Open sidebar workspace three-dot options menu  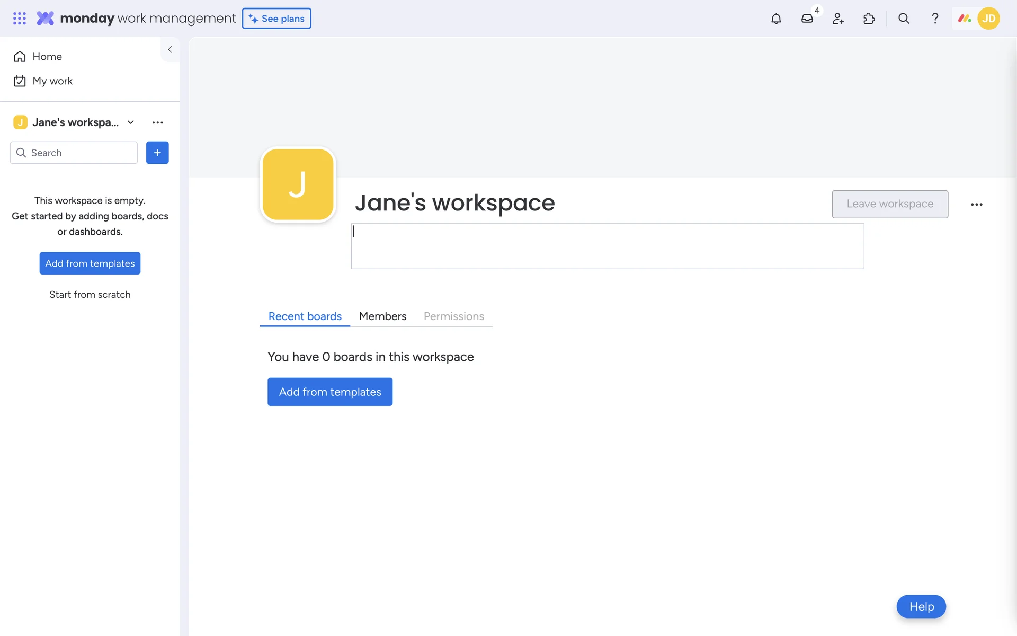[157, 122]
